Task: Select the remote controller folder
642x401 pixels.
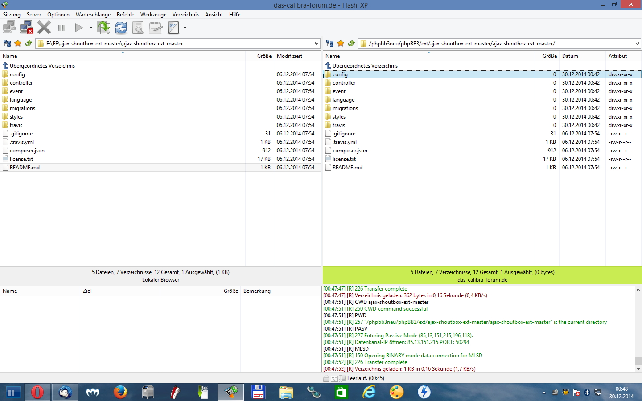Action: click(344, 83)
